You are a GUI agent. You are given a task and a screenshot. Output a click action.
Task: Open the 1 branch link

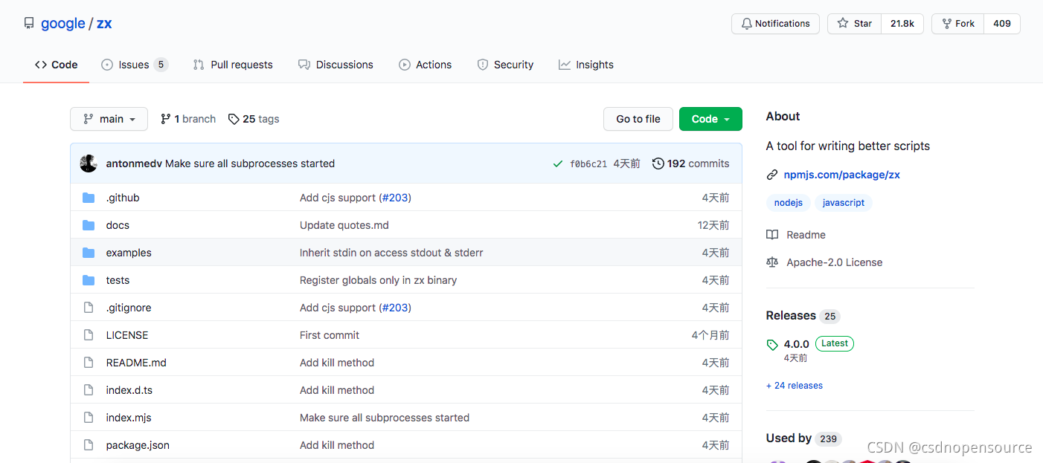click(188, 119)
